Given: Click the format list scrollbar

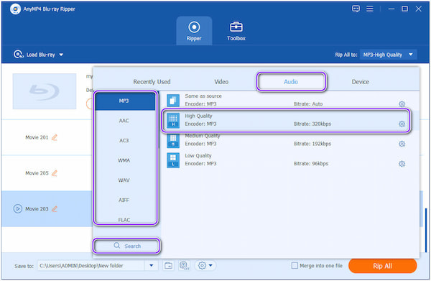Looking at the screenshot, I should (159, 120).
